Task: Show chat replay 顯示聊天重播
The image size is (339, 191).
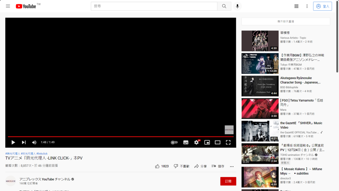Action: point(286,22)
